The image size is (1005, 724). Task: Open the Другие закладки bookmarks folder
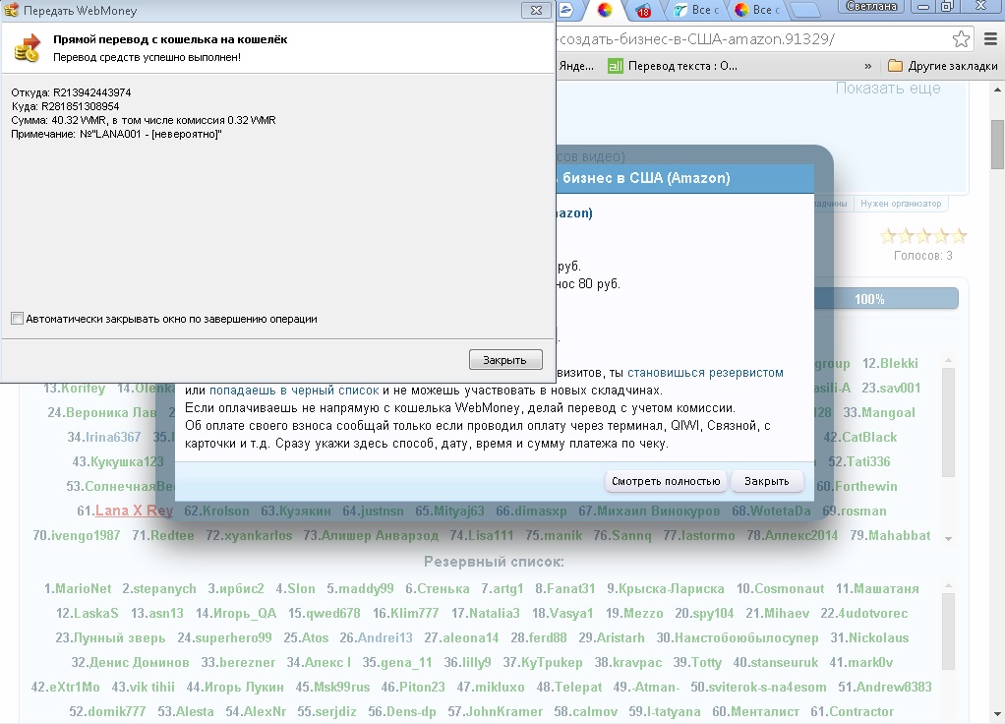[x=943, y=66]
